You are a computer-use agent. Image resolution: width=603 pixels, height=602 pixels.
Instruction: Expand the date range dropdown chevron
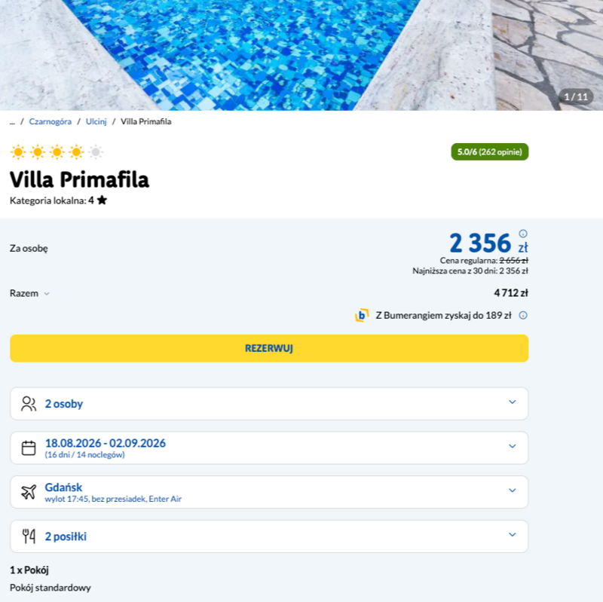tap(513, 446)
